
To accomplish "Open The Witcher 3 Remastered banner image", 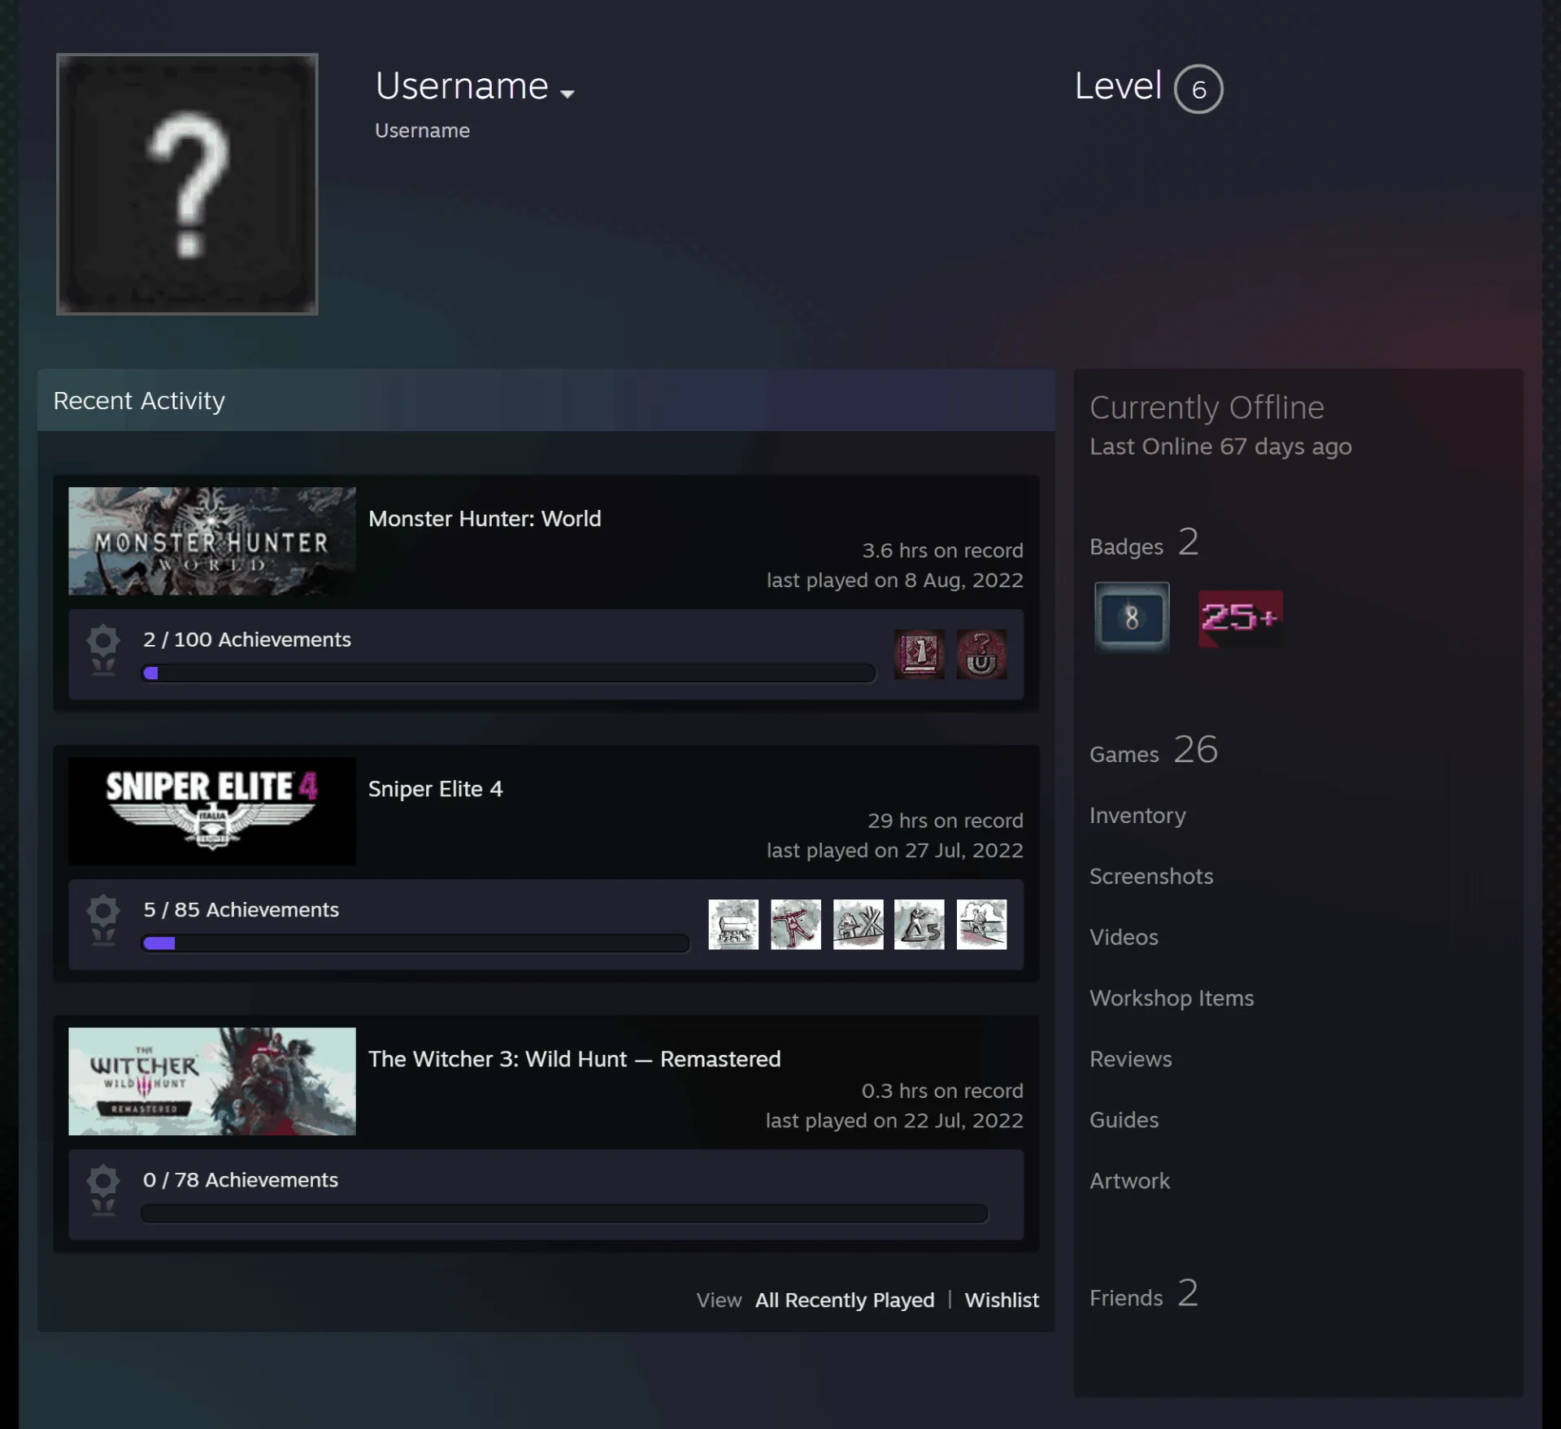I will (x=212, y=1081).
